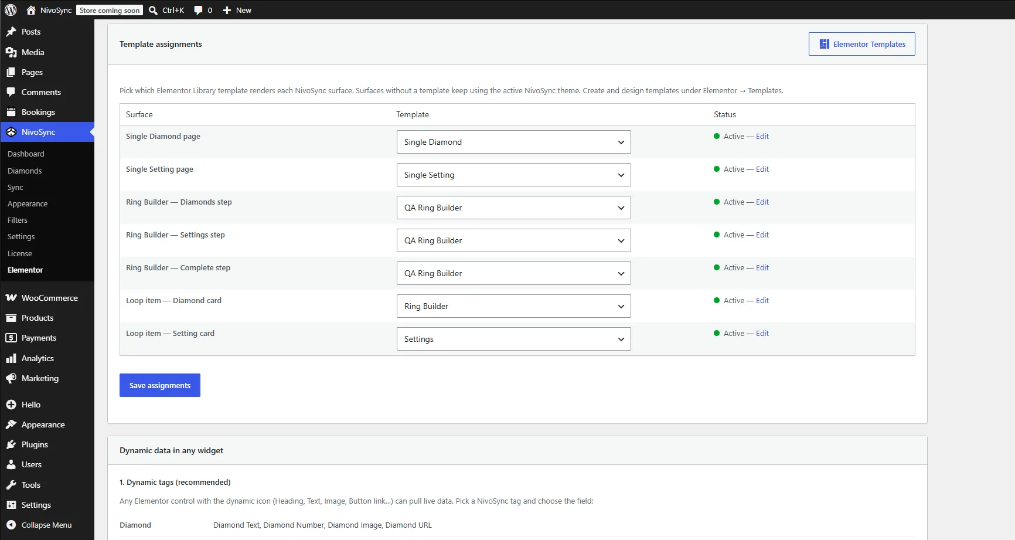Screen dimensions: 1015x540
Task: Click the 'Dynamic data in any widget' heading
Action: [171, 450]
